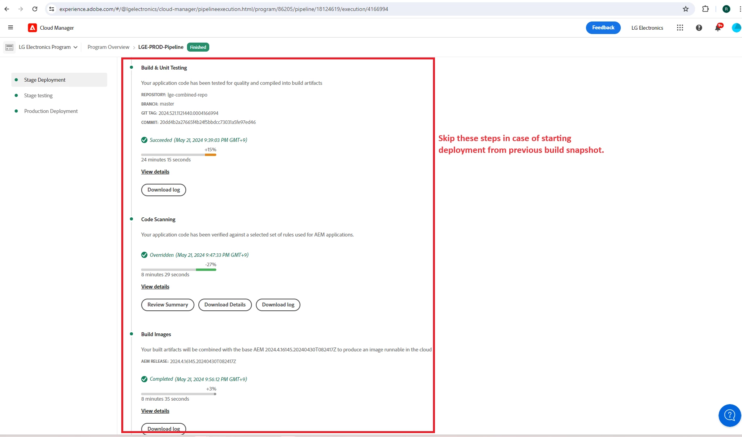Click the 8 minutes 29 seconds duration

pos(165,274)
